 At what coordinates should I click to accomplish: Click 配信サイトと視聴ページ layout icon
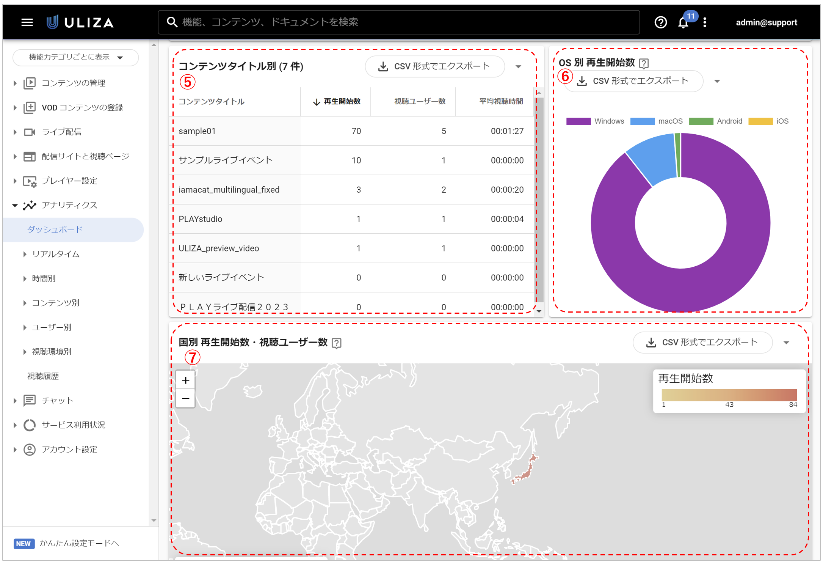[x=30, y=156]
